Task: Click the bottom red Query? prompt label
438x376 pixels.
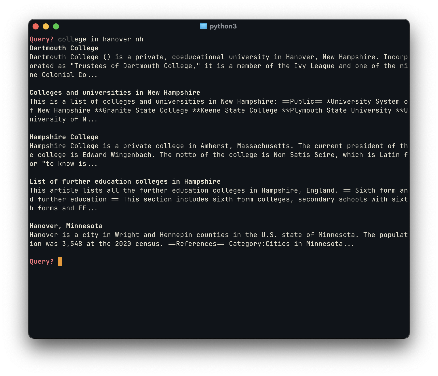Action: pos(42,261)
